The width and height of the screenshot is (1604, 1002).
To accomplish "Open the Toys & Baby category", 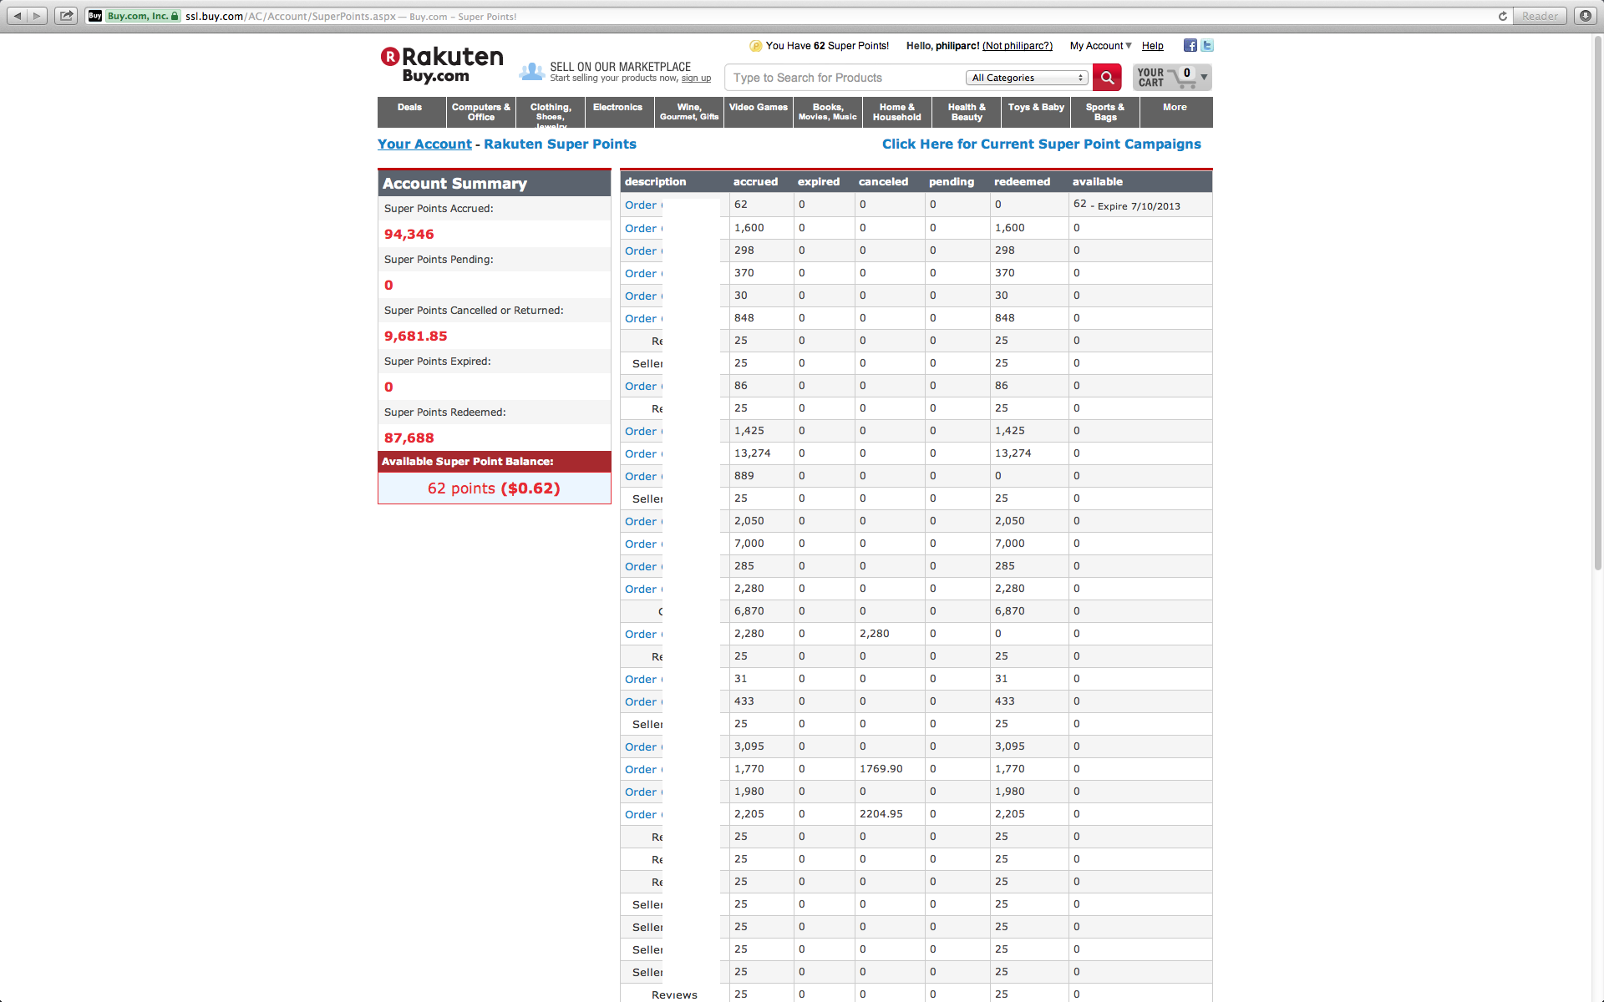I will [1036, 108].
